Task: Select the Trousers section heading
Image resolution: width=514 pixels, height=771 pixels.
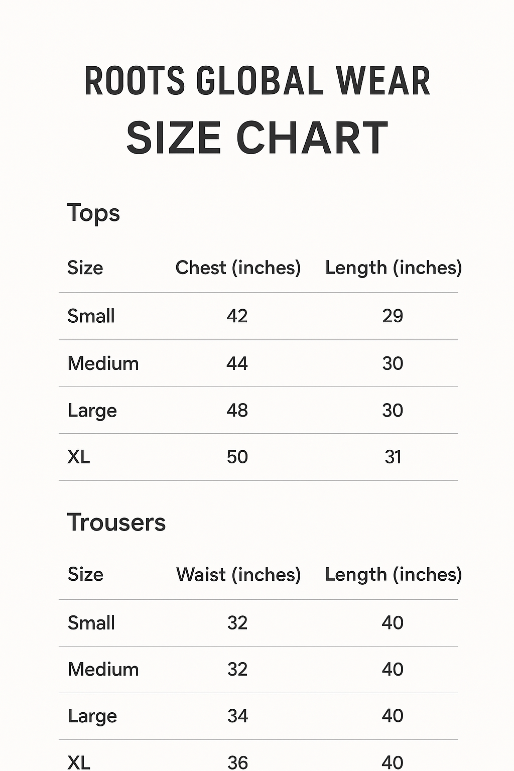Action: 116,523
